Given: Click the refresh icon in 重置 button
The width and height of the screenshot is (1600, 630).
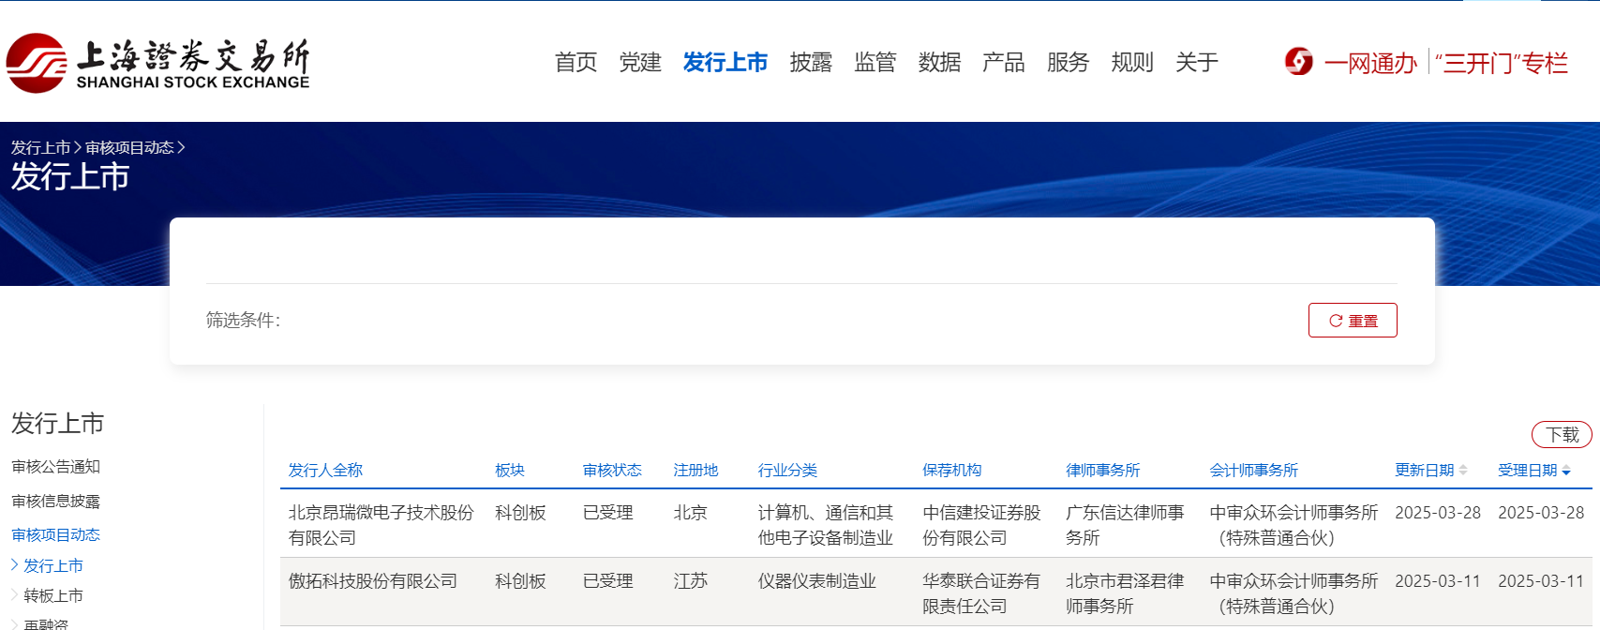Looking at the screenshot, I should [1336, 321].
